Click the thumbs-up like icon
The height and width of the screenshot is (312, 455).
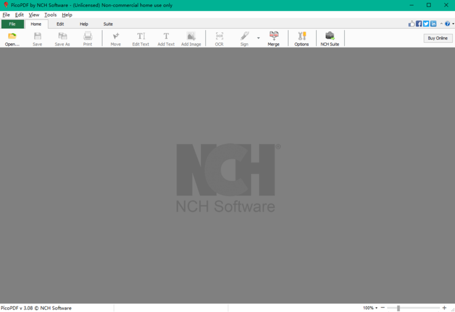pyautogui.click(x=411, y=24)
